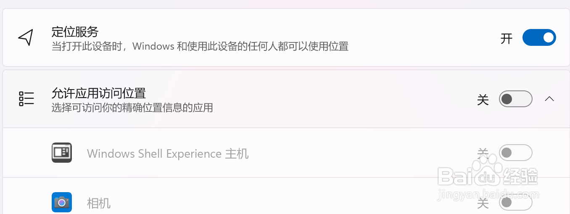Viewport: 570px width, 214px height.
Task: Click the jingyan.baidu.com watermark text
Action: [x=488, y=195]
